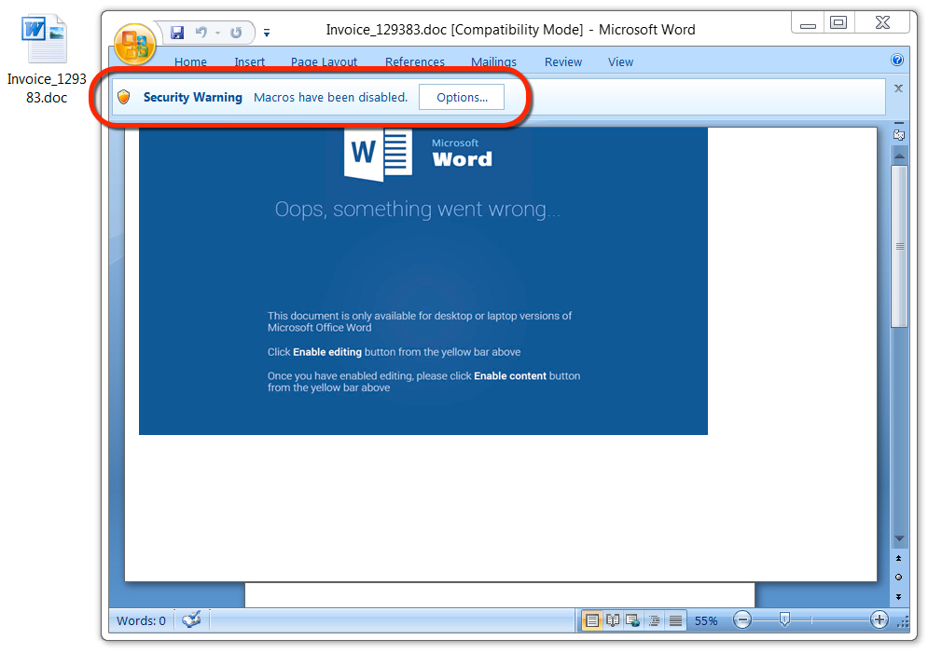This screenshot has height=653, width=928.
Task: Click the zoom slider handle
Action: 784,619
